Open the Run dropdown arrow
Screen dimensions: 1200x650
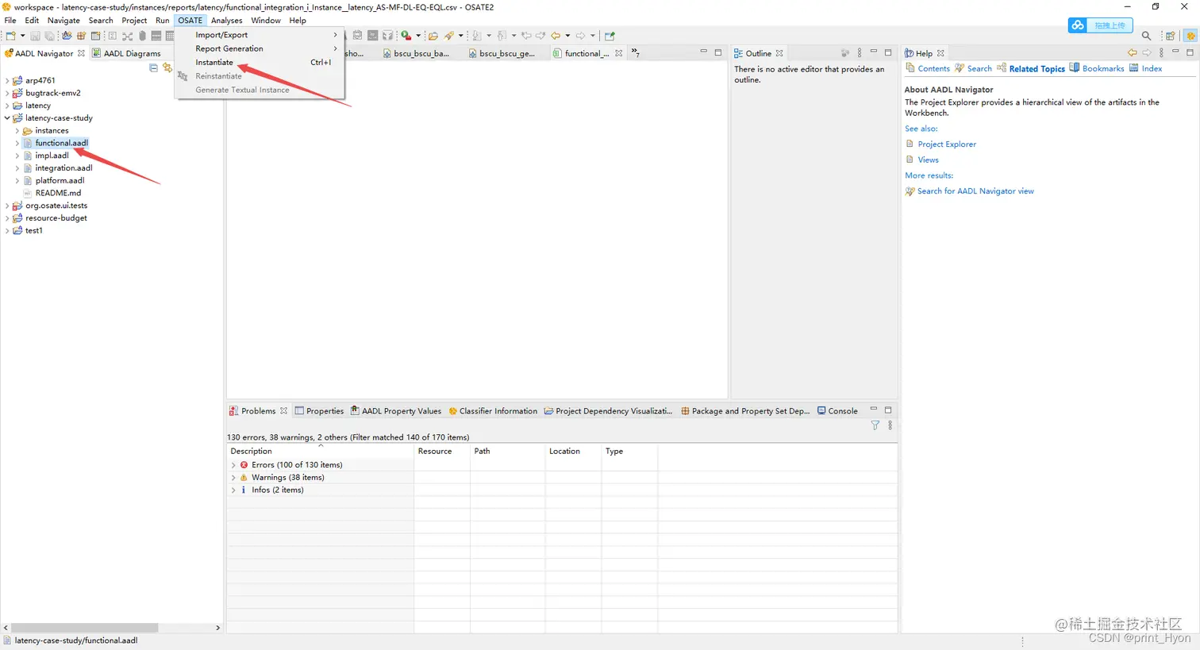pos(418,36)
